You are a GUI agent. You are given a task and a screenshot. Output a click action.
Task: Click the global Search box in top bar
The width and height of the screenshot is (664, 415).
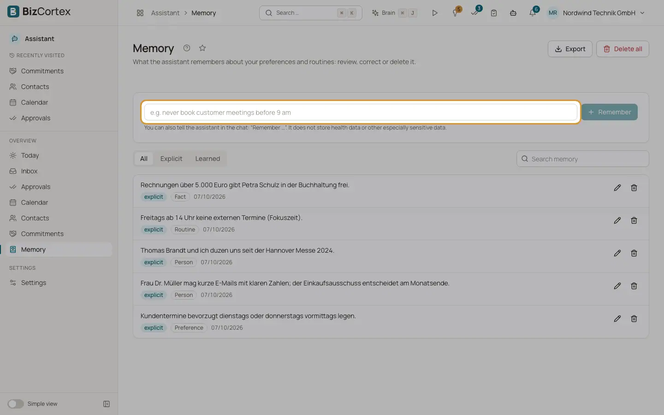(311, 13)
